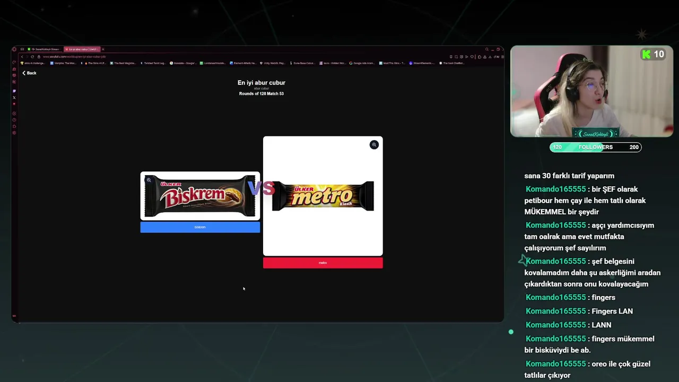Go back with the Back arrow link
This screenshot has height=382, width=679.
point(29,73)
